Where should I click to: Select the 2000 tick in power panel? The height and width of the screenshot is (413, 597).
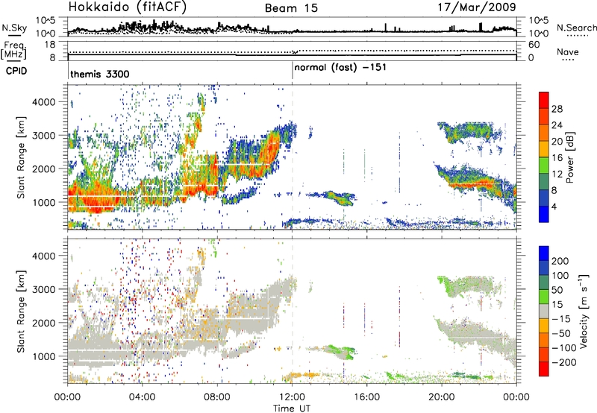(x=43, y=168)
